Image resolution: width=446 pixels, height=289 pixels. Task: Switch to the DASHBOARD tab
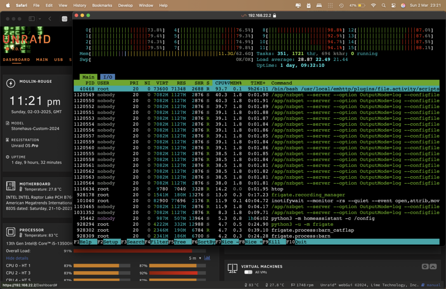17,60
